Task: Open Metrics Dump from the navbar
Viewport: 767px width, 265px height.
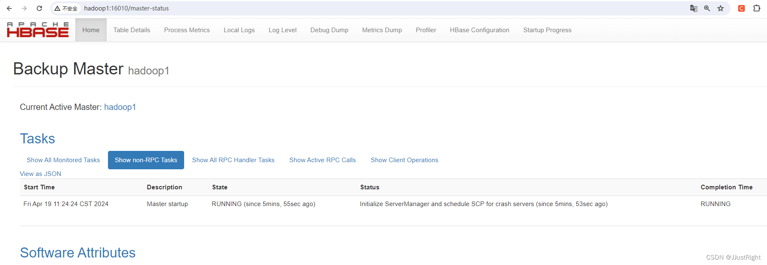Action: coord(382,30)
